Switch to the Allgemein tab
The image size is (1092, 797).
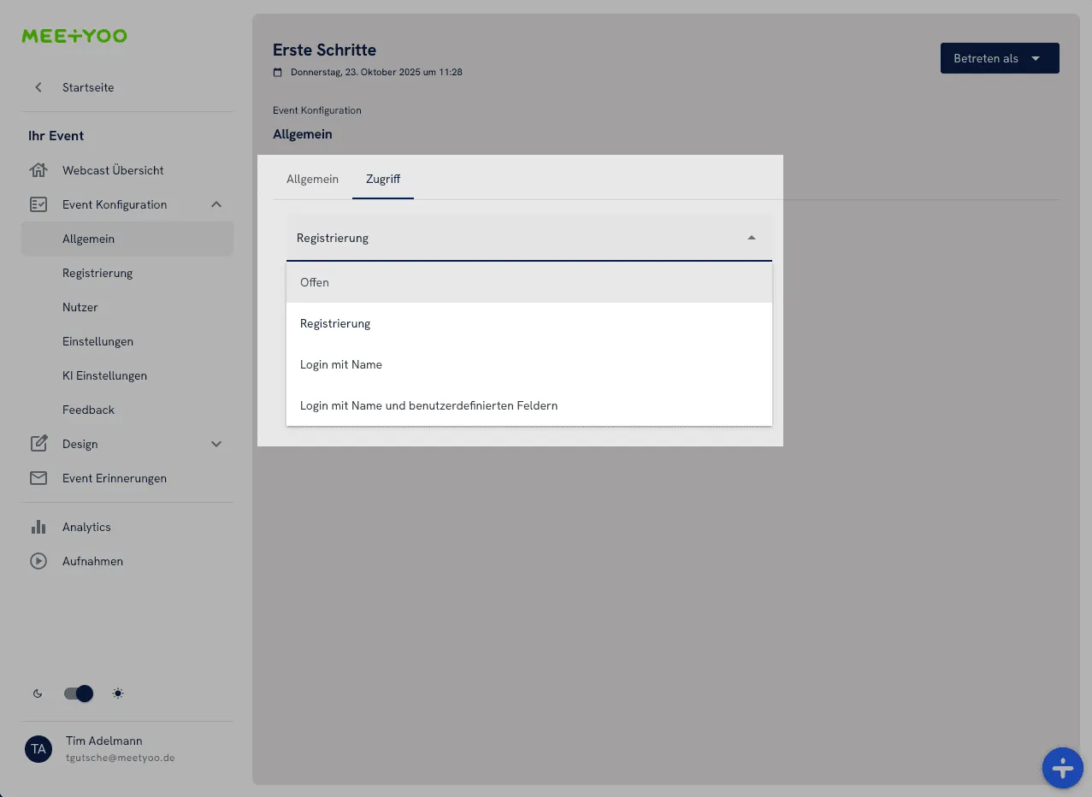(x=312, y=179)
